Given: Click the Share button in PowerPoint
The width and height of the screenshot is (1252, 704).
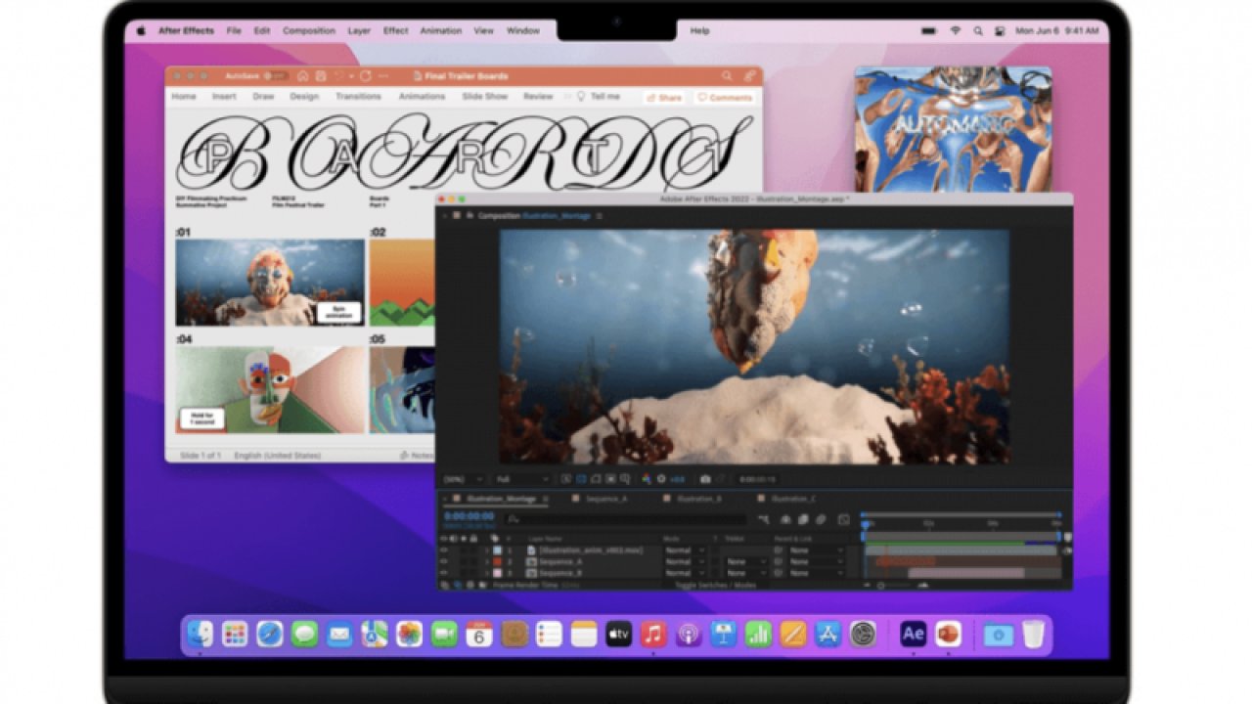Looking at the screenshot, I should pos(664,98).
